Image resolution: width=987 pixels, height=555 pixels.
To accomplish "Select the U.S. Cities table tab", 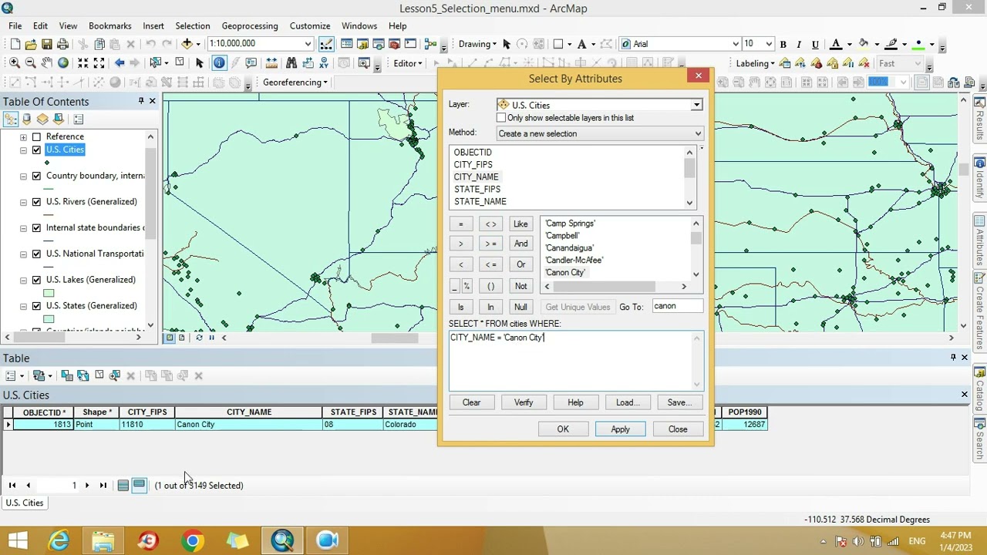I will coord(25,503).
